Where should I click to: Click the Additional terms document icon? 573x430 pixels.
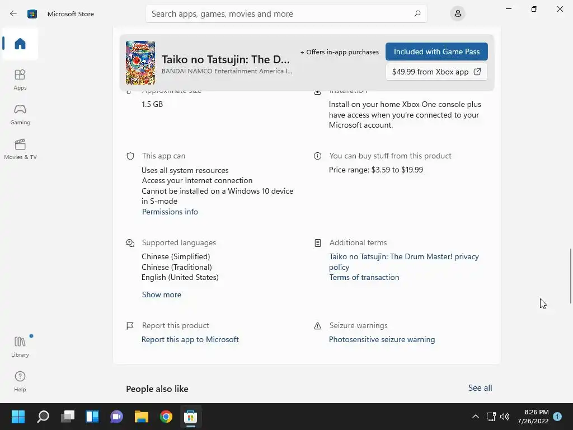pyautogui.click(x=318, y=243)
